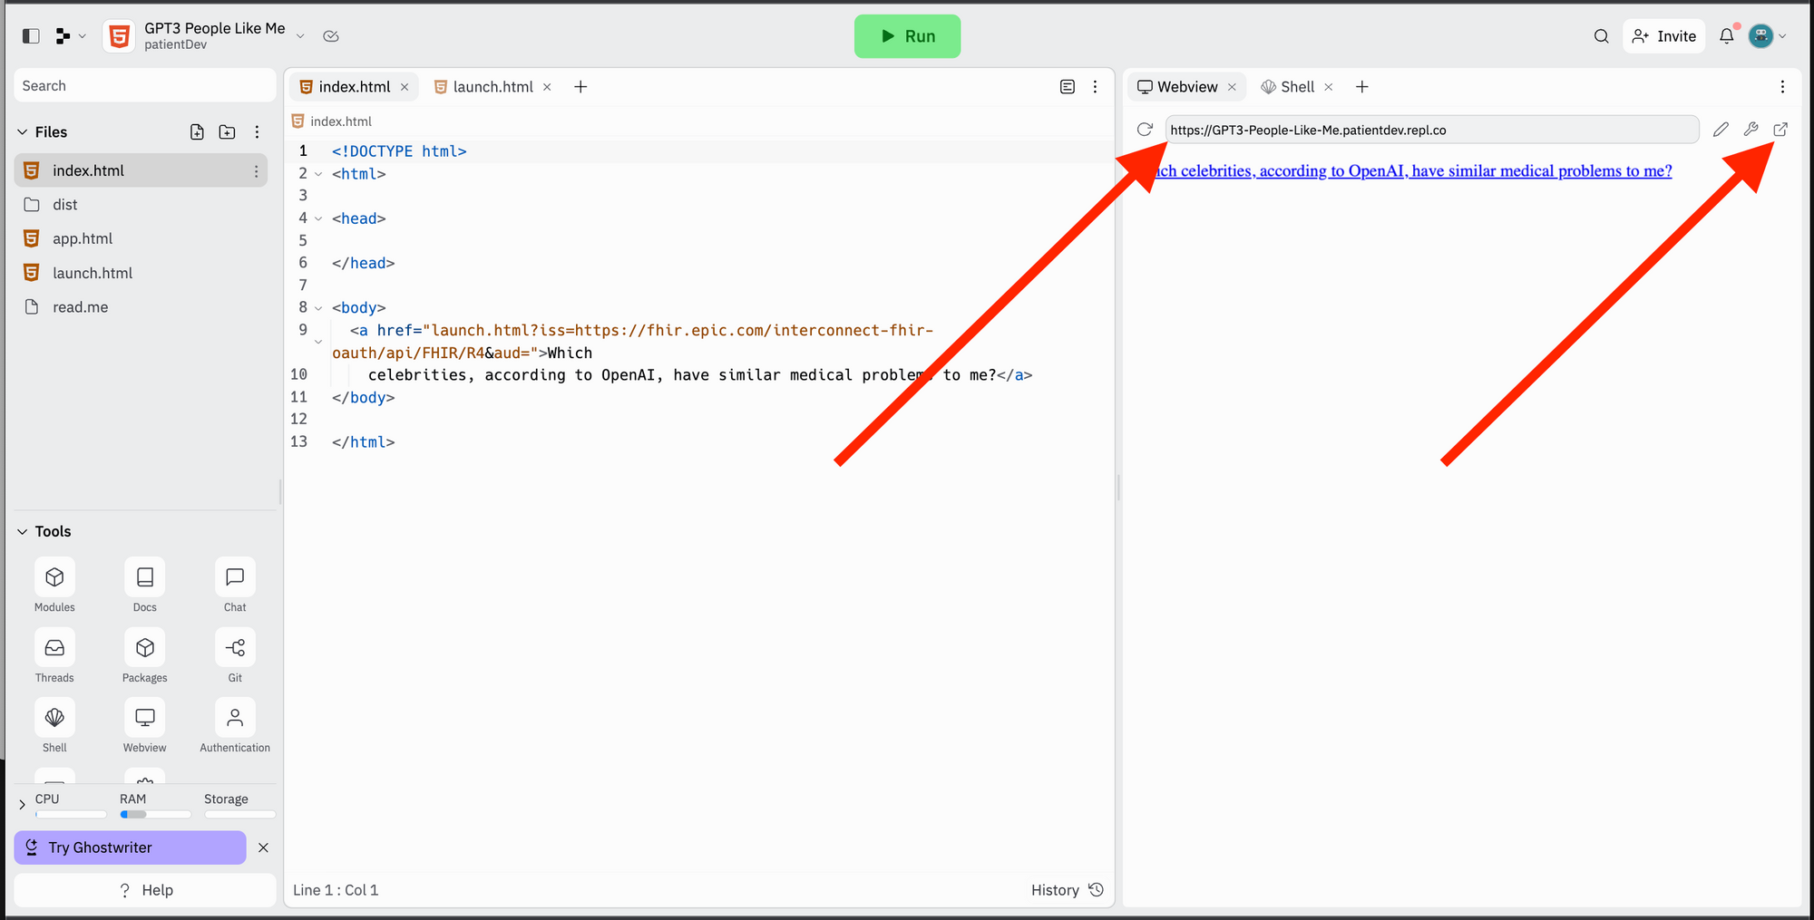
Task: Add a new tab in the right pane
Action: [x=1361, y=87]
